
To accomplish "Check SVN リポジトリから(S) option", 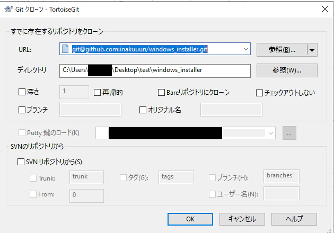I will pos(21,162).
